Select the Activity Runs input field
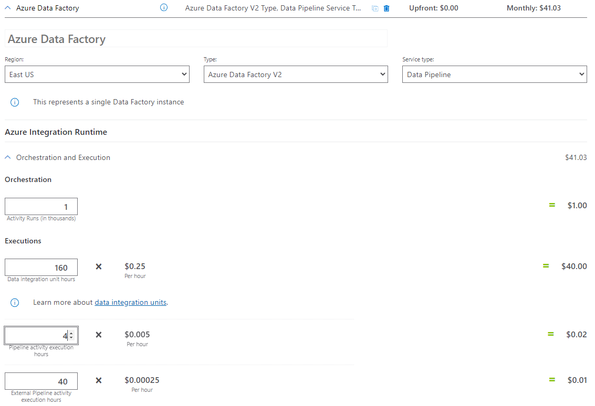Viewport: 595px width, 406px height. [41, 206]
